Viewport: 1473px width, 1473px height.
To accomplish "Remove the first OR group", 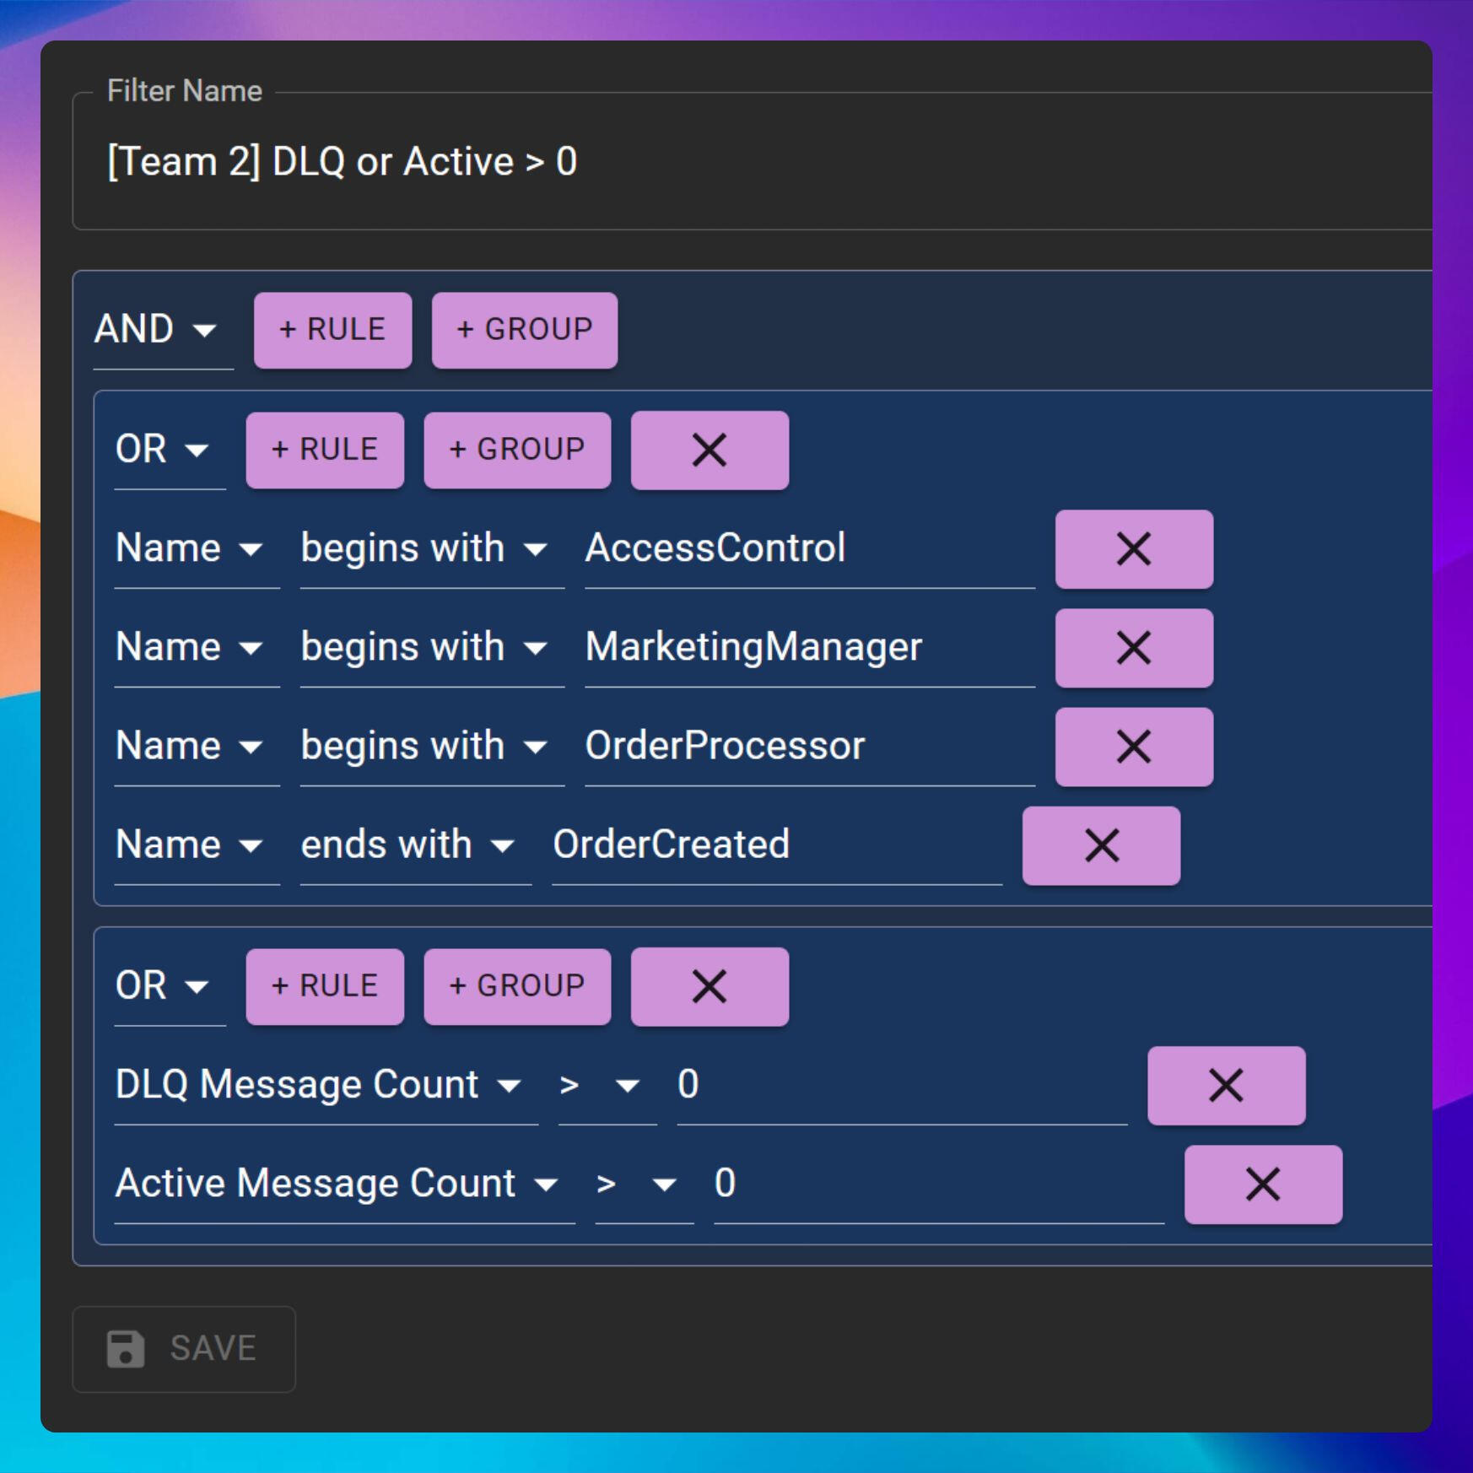I will coord(709,450).
